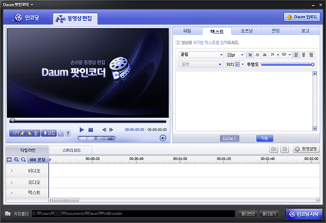The height and width of the screenshot is (223, 326).
Task: Zoom in on the timeline
Action: [x=16, y=160]
